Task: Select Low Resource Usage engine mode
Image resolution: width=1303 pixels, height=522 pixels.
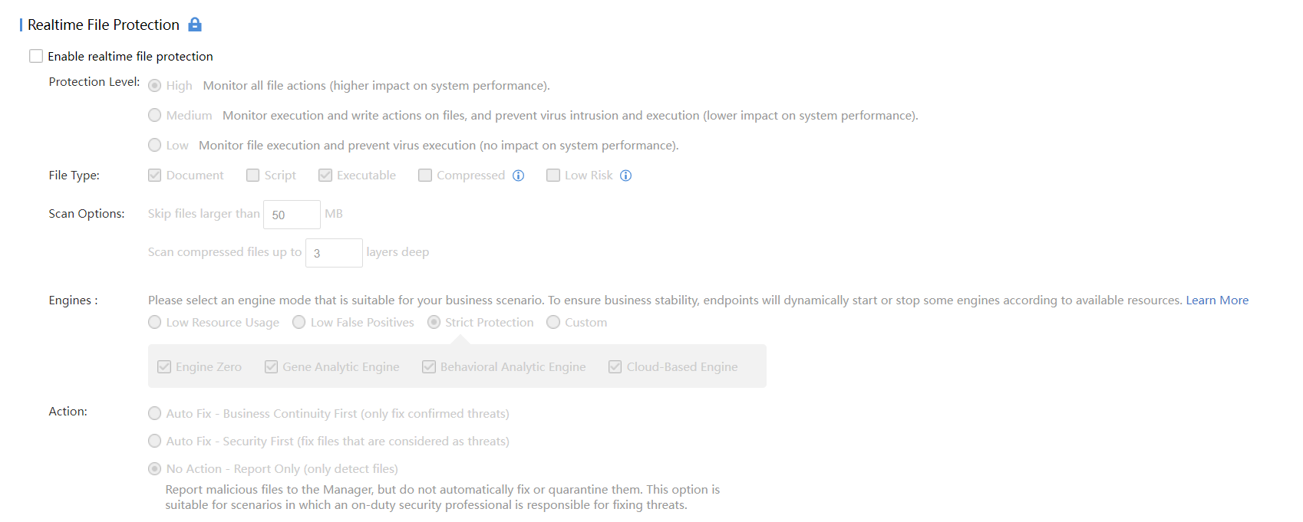Action: click(155, 323)
